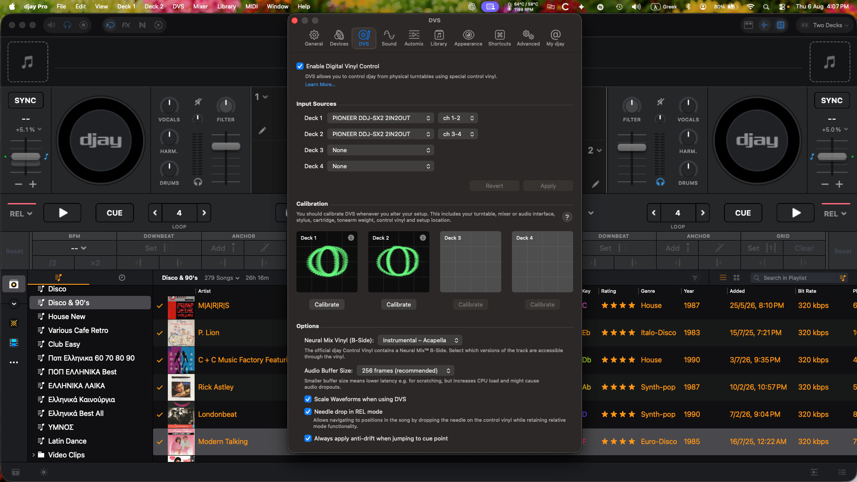Open the Library preferences tab icon
The height and width of the screenshot is (482, 857).
click(439, 38)
